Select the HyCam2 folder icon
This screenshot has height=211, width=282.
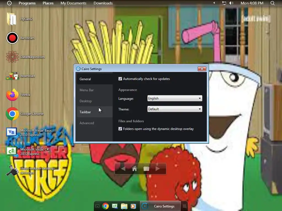point(12,19)
